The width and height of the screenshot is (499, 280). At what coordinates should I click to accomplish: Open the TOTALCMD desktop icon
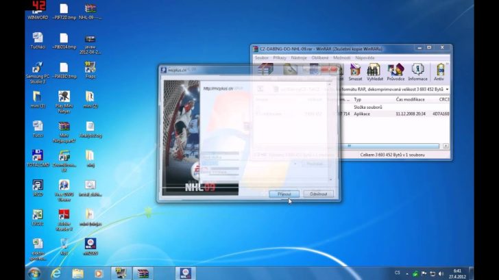(38, 159)
